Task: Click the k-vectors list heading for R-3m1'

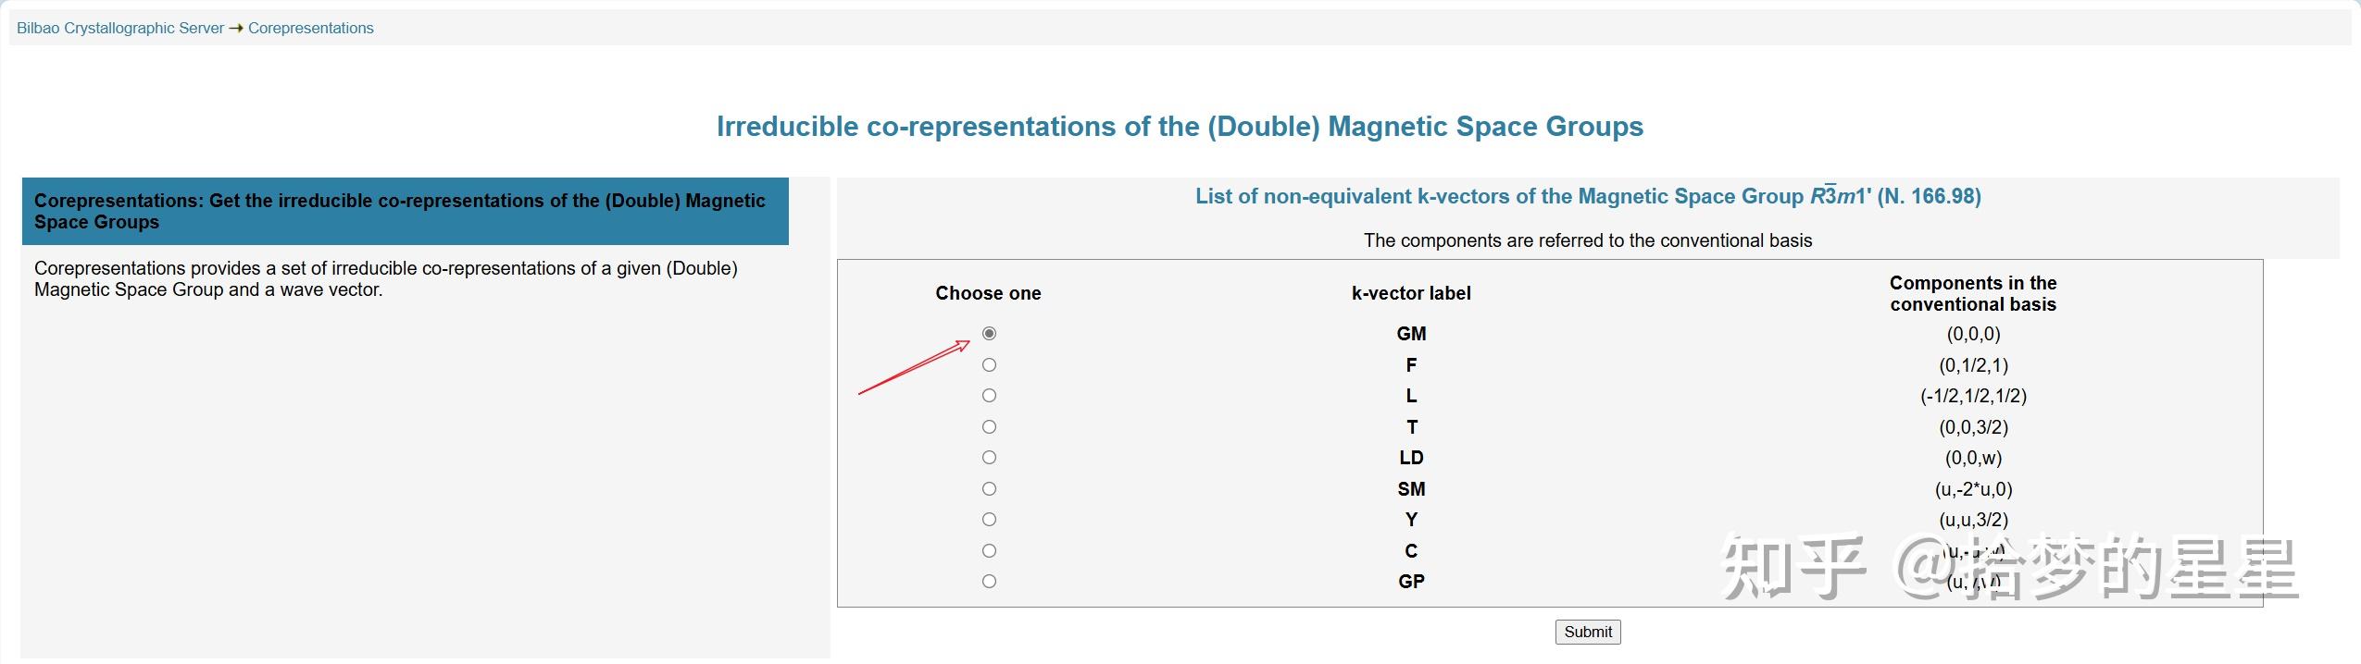Action: point(1587,196)
